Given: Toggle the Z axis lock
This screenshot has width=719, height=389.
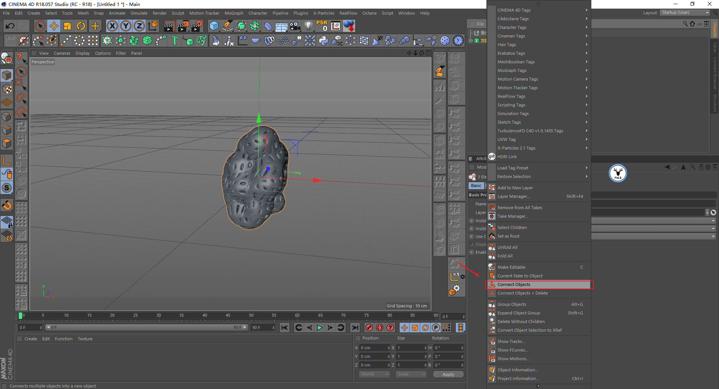Looking at the screenshot, I should tap(139, 26).
